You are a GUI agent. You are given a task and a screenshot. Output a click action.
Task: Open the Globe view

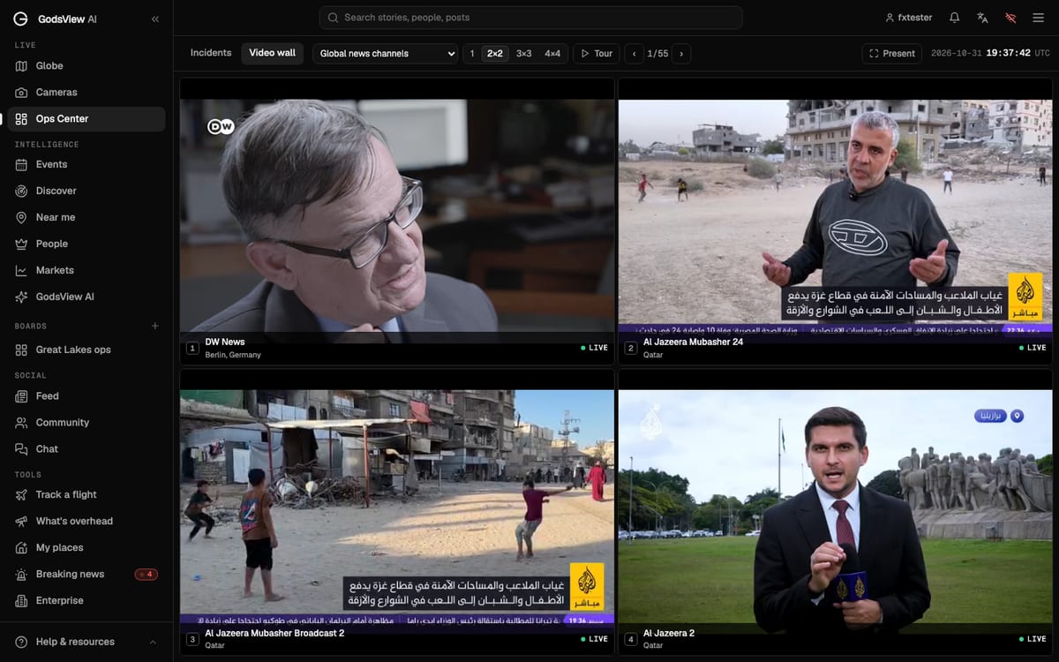coord(86,66)
